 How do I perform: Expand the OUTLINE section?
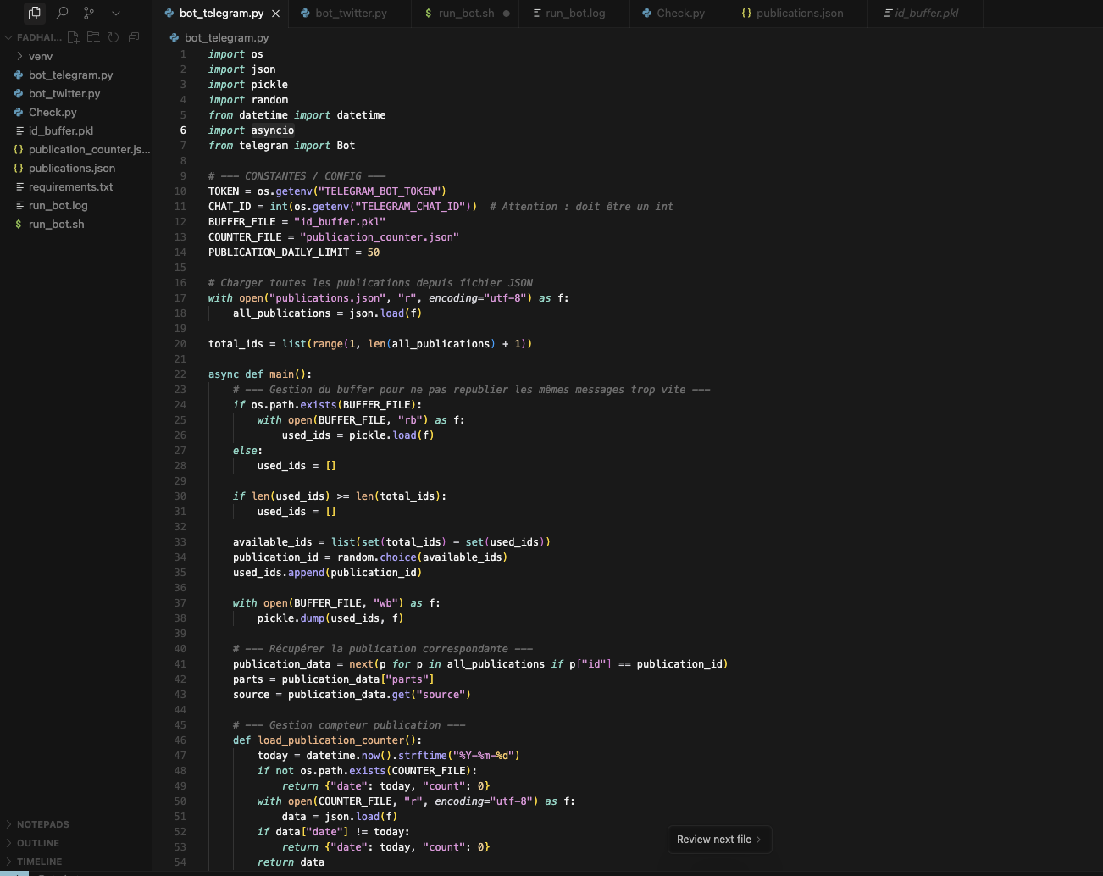tap(38, 843)
